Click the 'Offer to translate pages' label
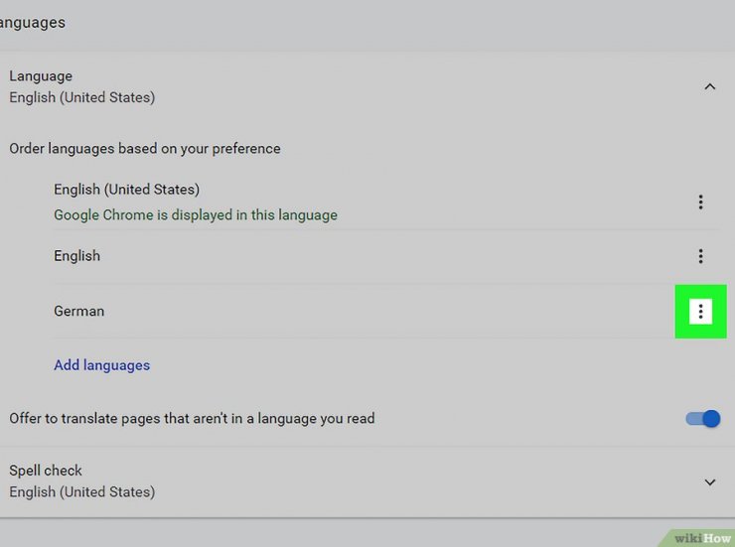Image resolution: width=735 pixels, height=547 pixels. [192, 419]
